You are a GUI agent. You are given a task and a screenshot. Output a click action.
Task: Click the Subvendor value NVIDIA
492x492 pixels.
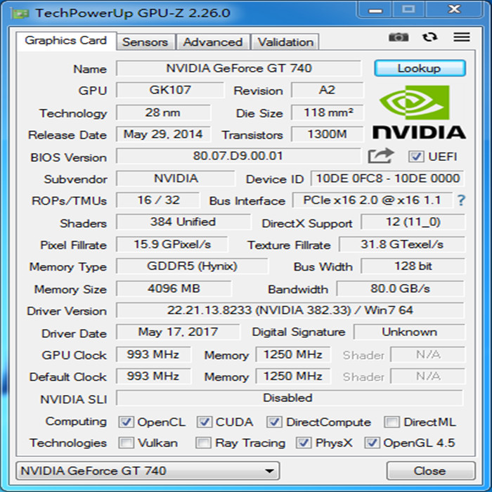(176, 179)
